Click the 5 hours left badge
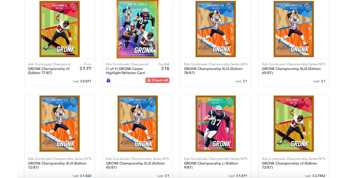 click(157, 80)
